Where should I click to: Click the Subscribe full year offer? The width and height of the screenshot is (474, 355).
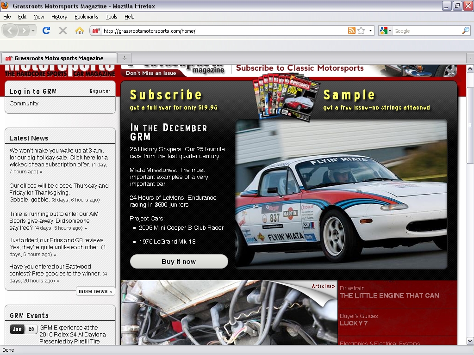pyautogui.click(x=174, y=100)
